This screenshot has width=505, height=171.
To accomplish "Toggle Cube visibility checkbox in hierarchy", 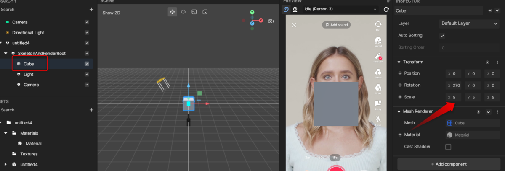I will click(x=87, y=64).
